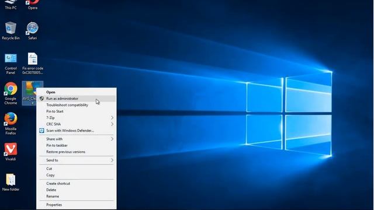The height and width of the screenshot is (210, 374).
Task: Select the AVG Clear executable icon
Action: pos(33,93)
